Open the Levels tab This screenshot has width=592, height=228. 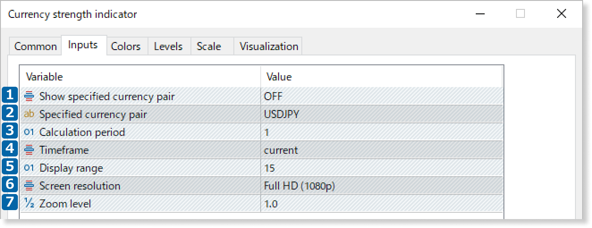point(168,46)
